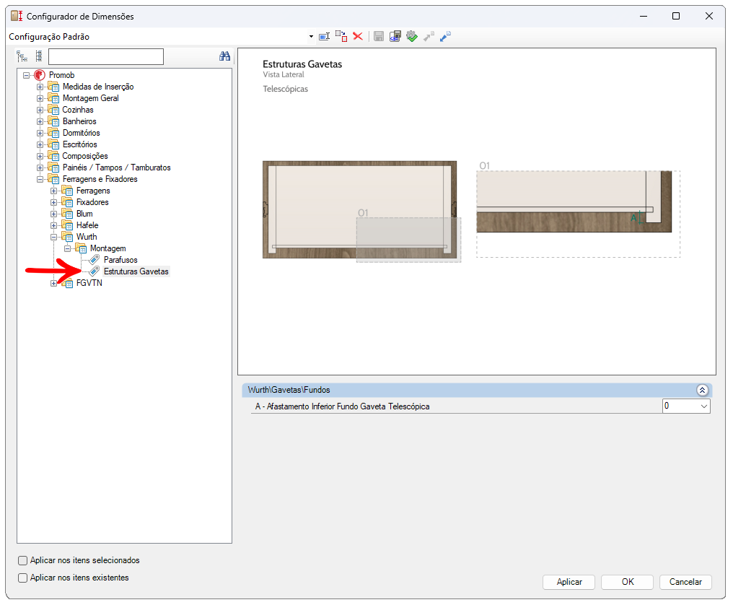This screenshot has width=733, height=605.
Task: Click the Cancelar button
Action: tap(685, 582)
